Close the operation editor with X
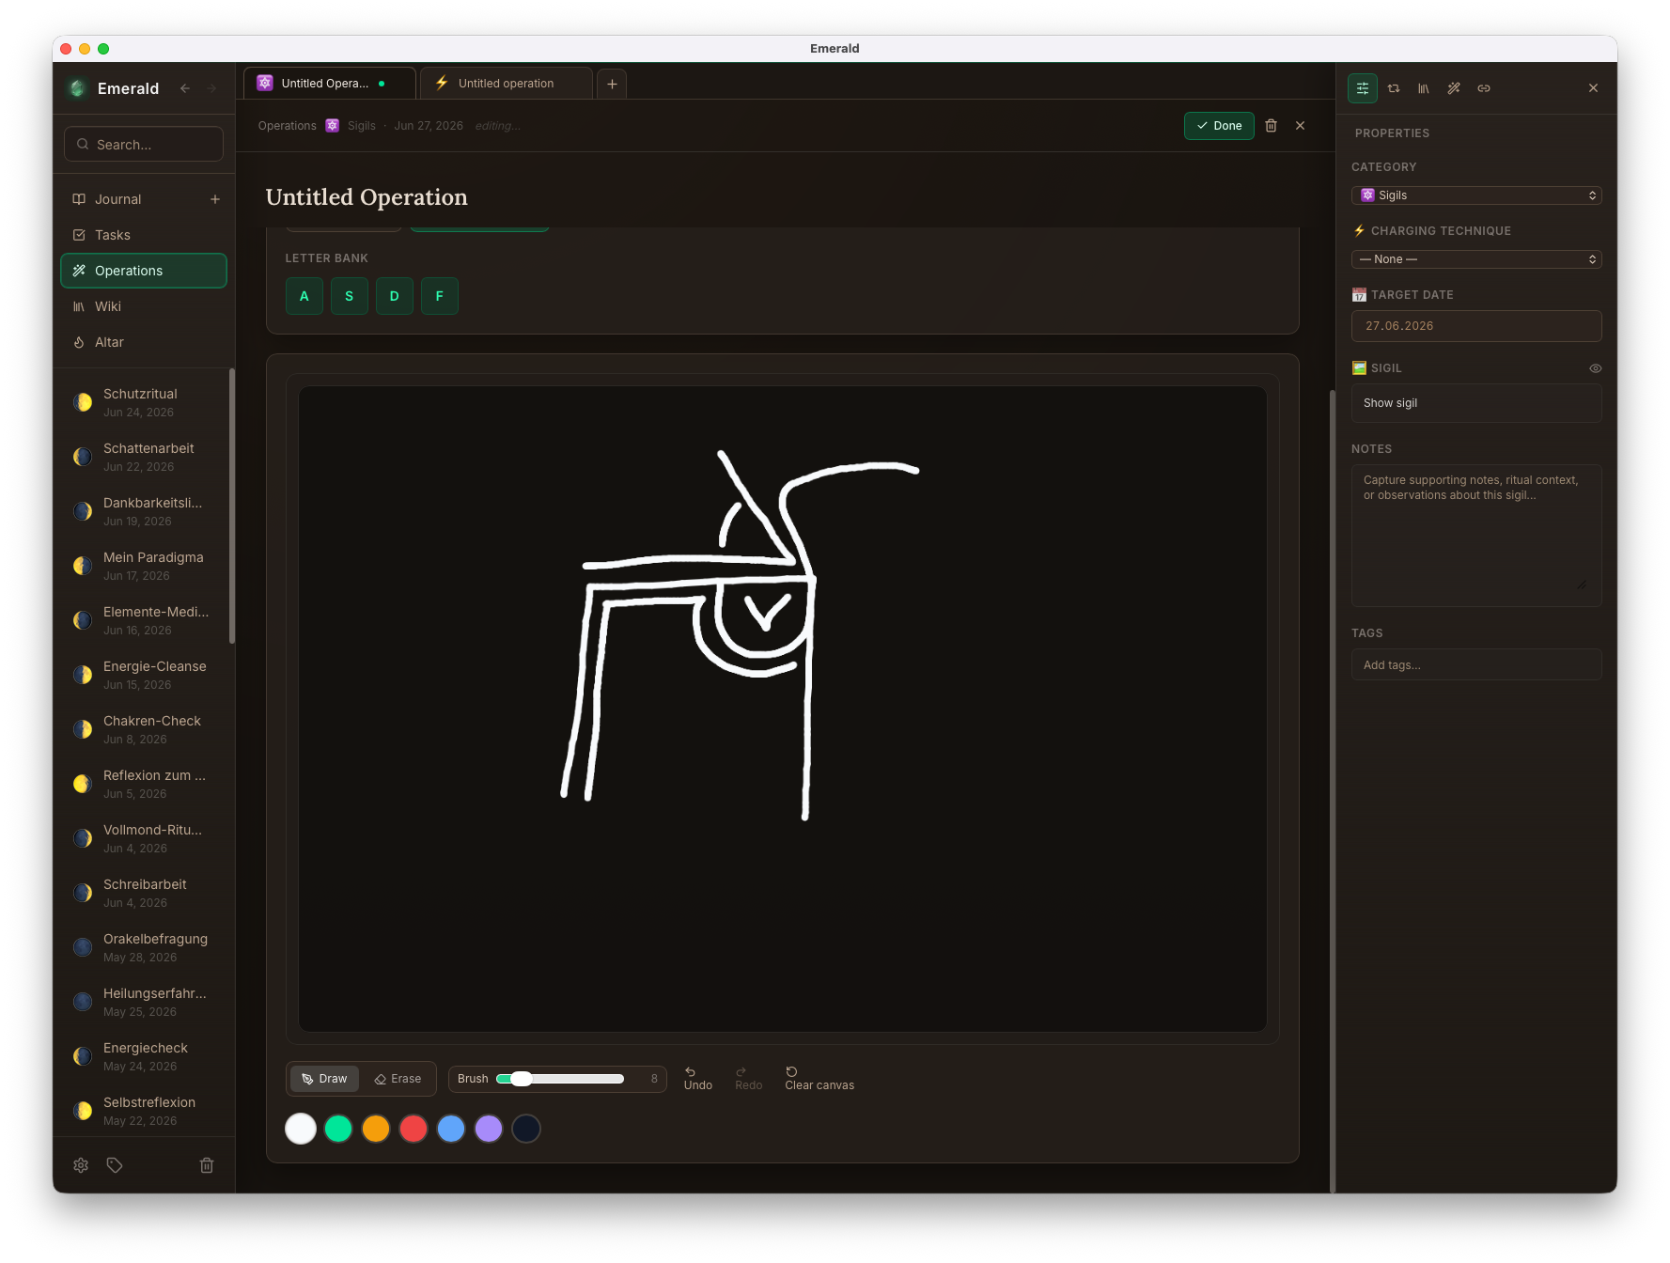The width and height of the screenshot is (1670, 1263). point(1300,126)
